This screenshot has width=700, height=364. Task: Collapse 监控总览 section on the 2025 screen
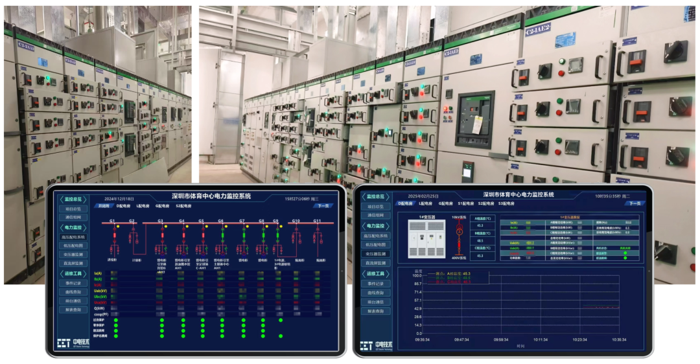coord(375,196)
